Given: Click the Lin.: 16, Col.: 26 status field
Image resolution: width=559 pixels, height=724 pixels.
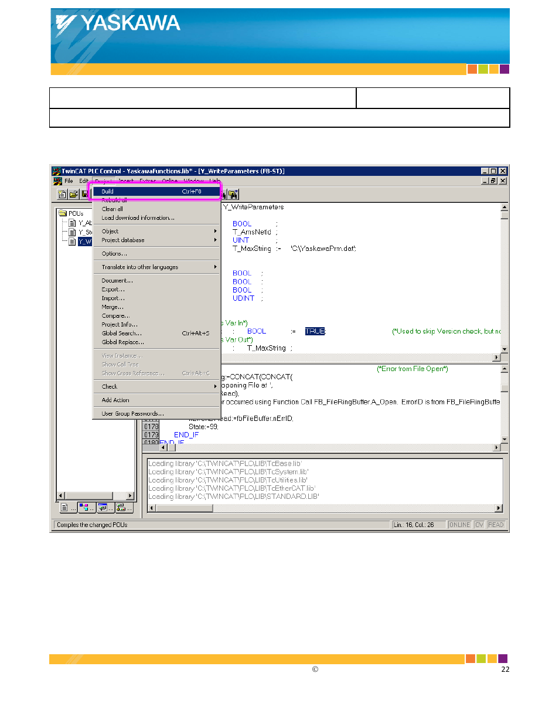Looking at the screenshot, I should (419, 525).
